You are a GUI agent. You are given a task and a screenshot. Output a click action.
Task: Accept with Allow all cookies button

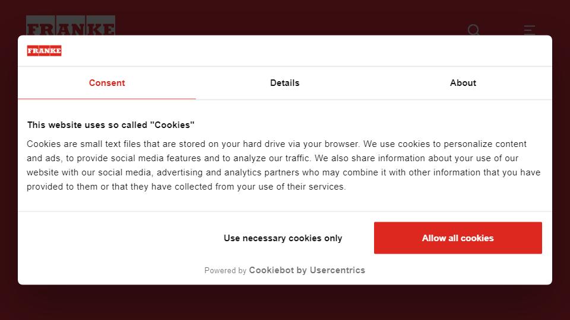(458, 238)
